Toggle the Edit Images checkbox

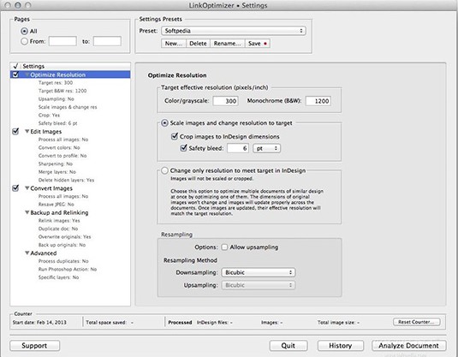[x=15, y=131]
